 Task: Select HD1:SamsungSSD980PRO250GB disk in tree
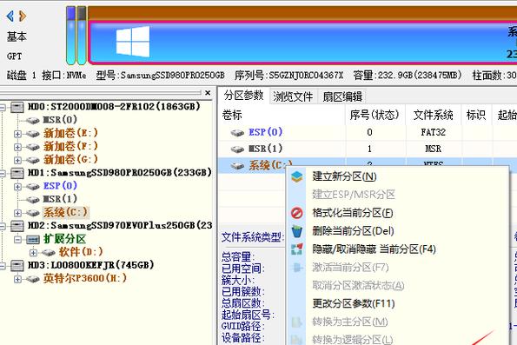(x=120, y=172)
